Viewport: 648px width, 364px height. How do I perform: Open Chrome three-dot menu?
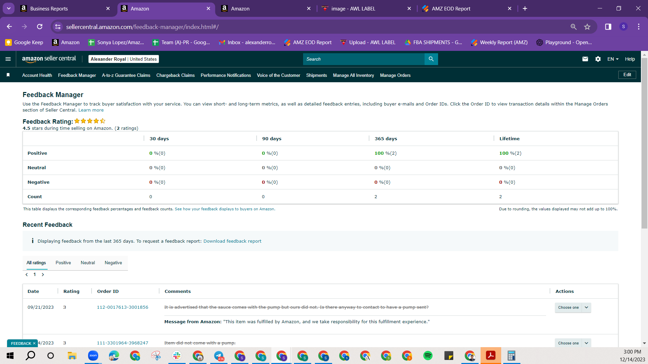point(639,27)
